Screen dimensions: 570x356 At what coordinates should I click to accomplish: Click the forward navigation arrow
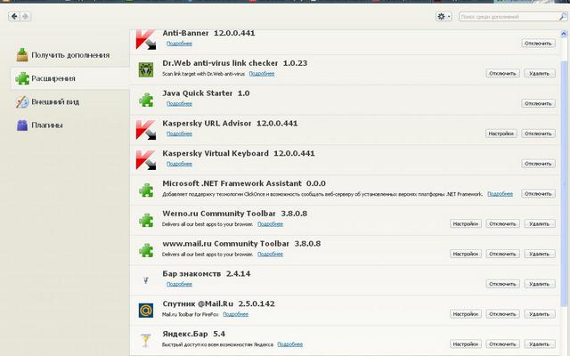tap(25, 16)
